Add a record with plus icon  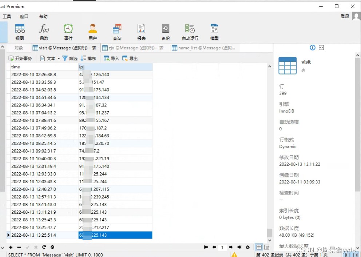click(11, 247)
